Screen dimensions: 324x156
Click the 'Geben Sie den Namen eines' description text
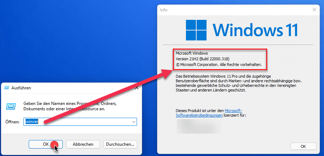[71, 106]
